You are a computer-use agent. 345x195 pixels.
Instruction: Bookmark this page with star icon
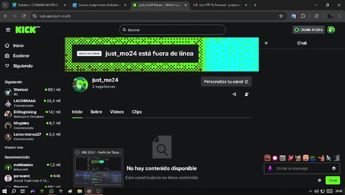point(281,16)
